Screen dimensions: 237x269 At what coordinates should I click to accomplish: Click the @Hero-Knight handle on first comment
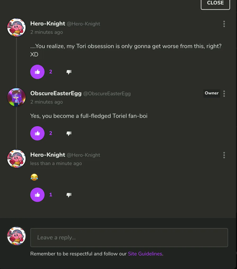[x=83, y=24]
